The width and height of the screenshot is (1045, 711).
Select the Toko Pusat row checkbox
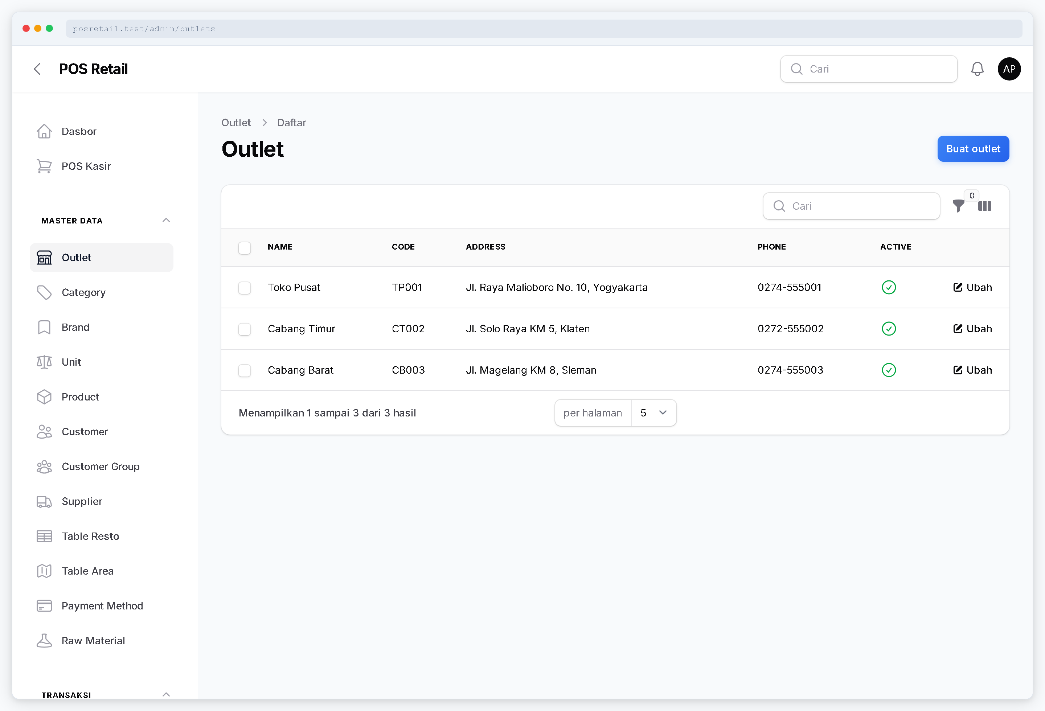tap(244, 288)
